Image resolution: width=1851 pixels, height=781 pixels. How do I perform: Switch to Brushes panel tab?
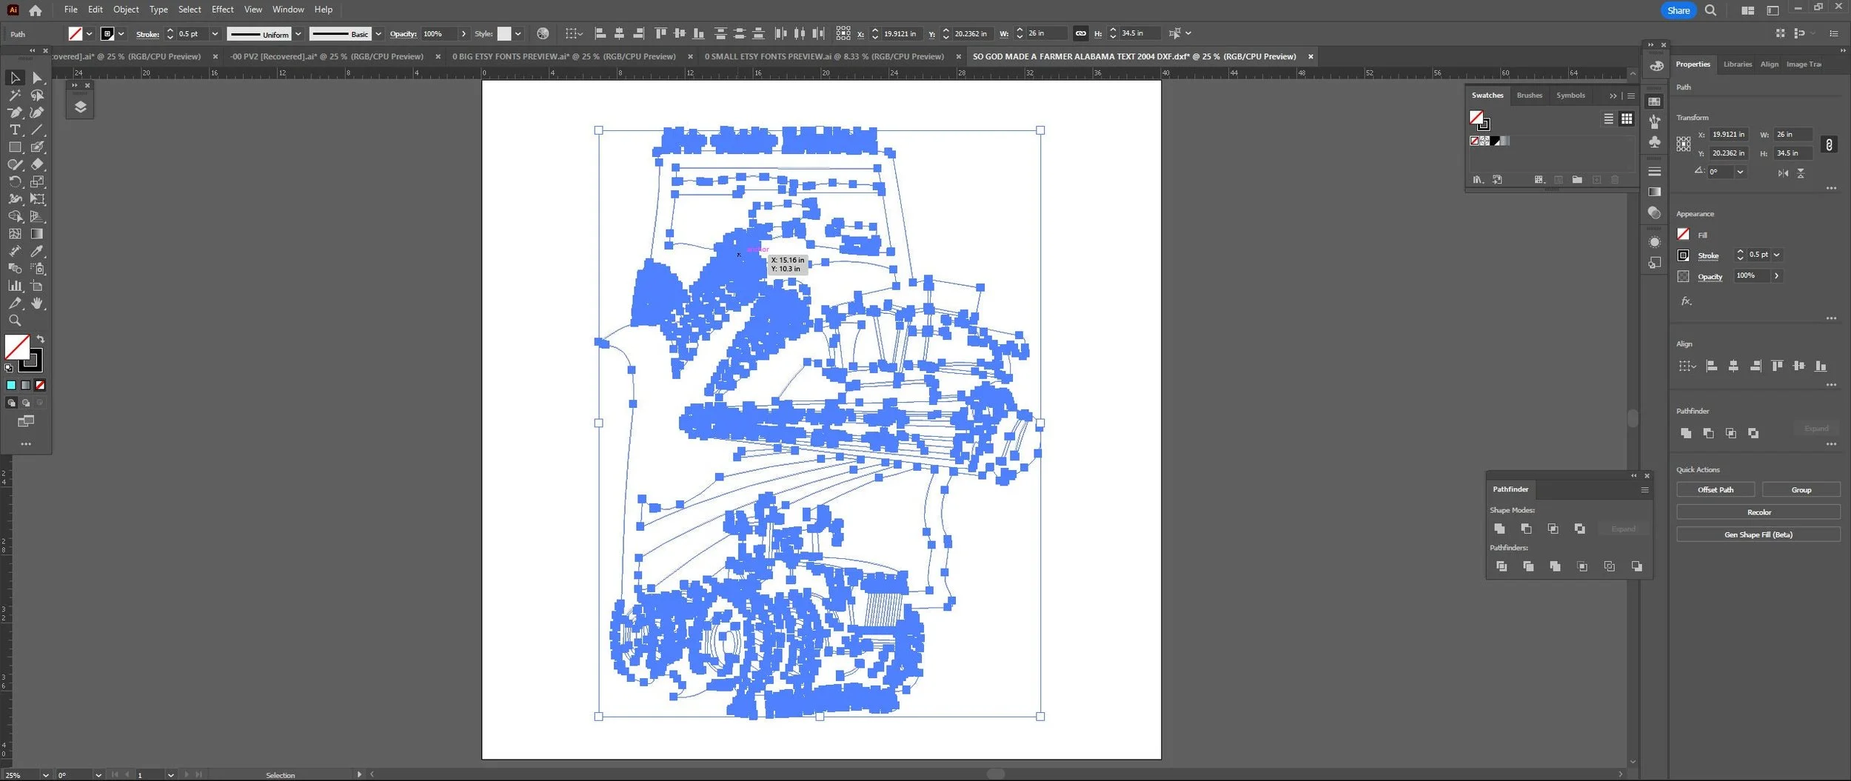tap(1529, 95)
